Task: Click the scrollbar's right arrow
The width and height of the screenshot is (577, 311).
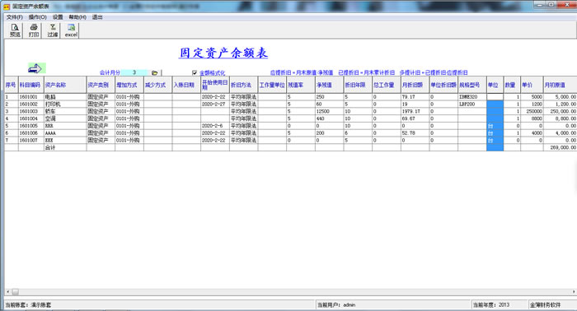Action: click(574, 292)
